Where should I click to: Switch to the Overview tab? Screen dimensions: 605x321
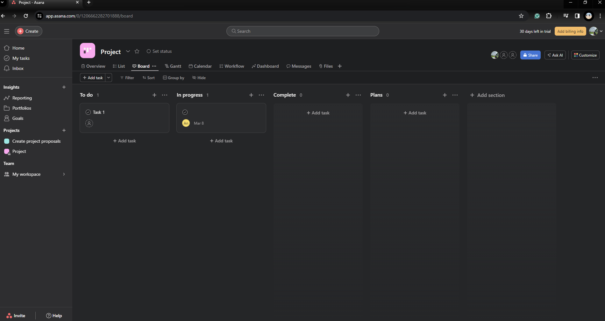[93, 66]
